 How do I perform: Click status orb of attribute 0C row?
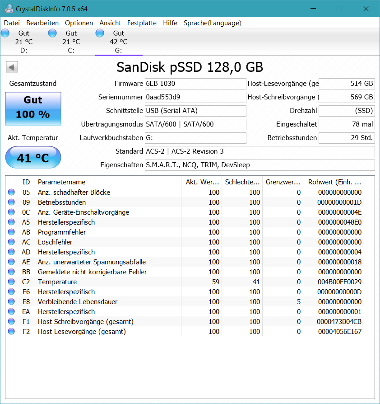pos(11,212)
